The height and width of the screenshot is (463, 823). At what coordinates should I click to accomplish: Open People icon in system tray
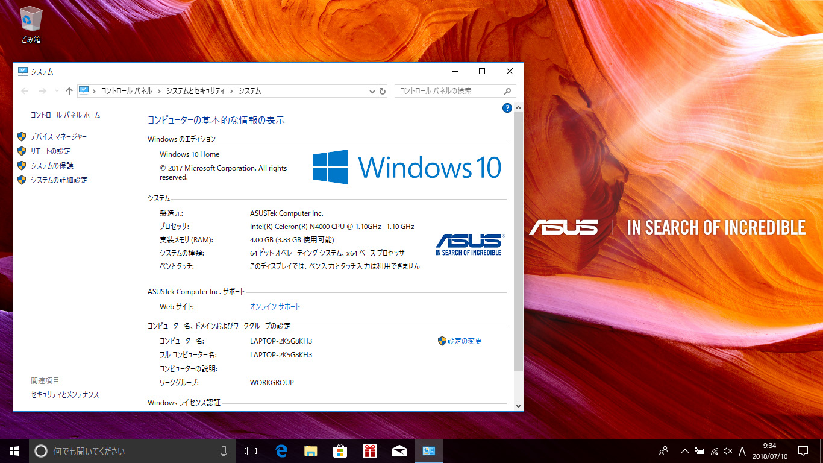(663, 451)
